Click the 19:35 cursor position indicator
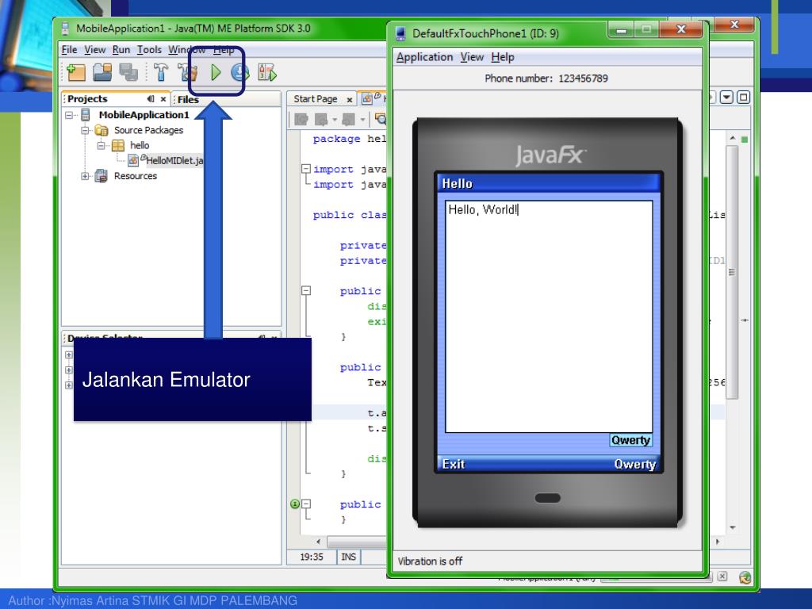 click(311, 557)
